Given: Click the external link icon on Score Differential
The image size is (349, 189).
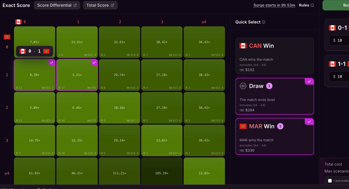Looking at the screenshot, I should click(x=75, y=5).
